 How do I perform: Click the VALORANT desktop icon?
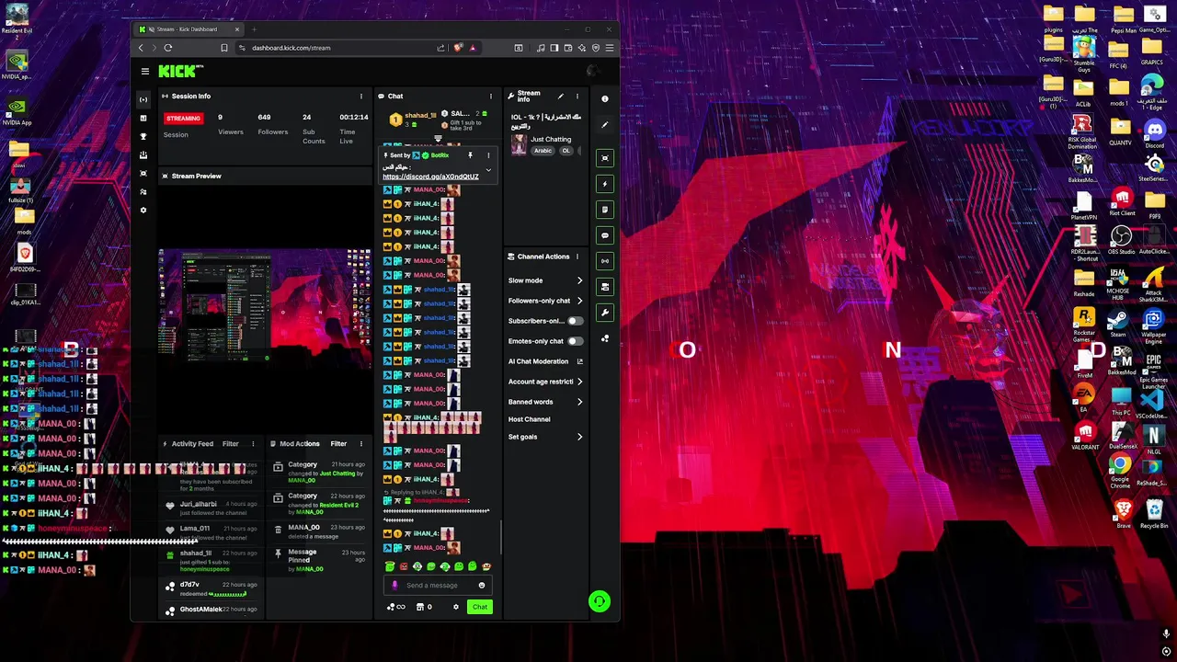point(1085,434)
